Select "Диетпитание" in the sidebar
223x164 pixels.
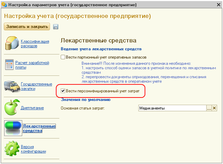32,107
